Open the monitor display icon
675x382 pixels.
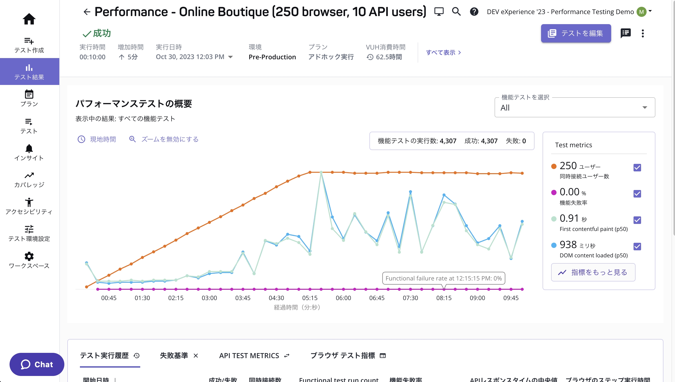point(439,12)
